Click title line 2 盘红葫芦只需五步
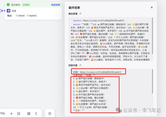The height and width of the screenshot is (117, 166). 90,82
